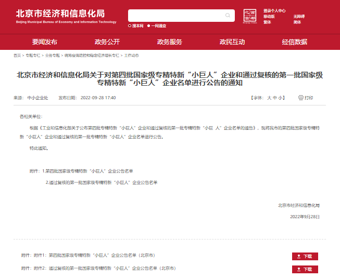Click in the site search box
This screenshot has height=279, width=340.
click(174, 16)
